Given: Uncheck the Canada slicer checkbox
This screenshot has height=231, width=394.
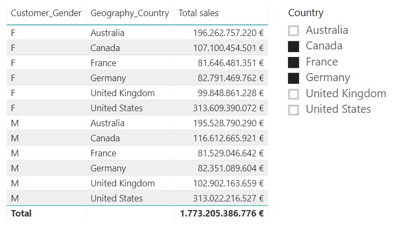Looking at the screenshot, I should coord(293,47).
